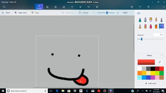Open the 3D library tab
The width and height of the screenshot is (166, 93).
coord(97,7)
